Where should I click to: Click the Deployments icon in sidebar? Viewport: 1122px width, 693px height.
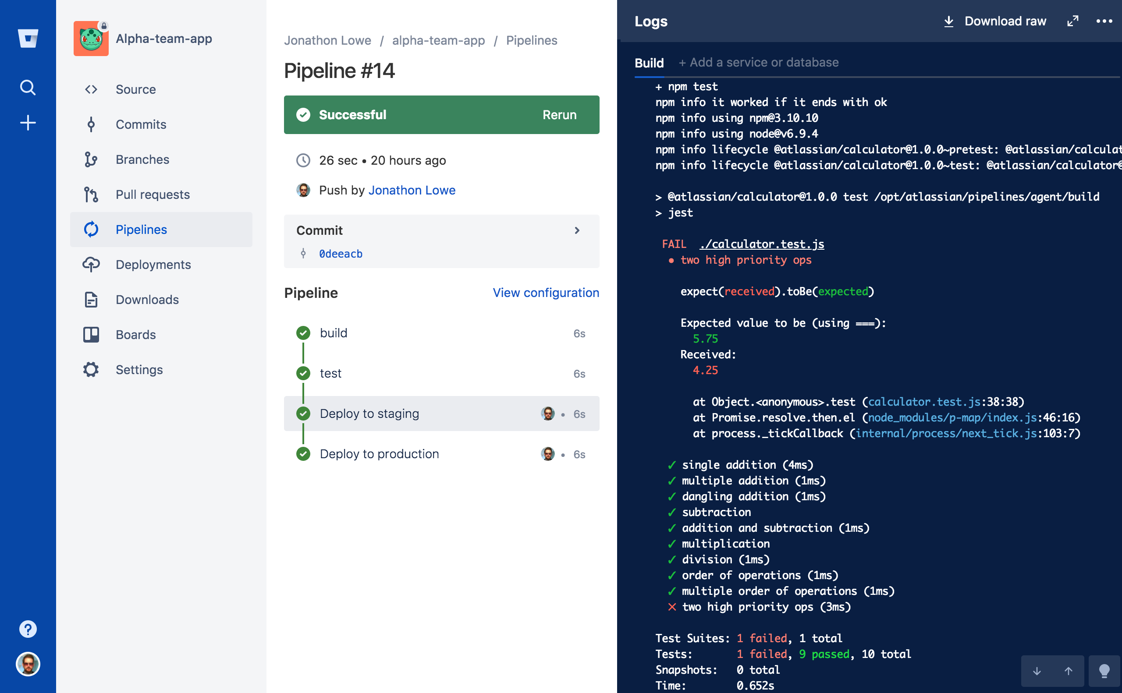92,265
